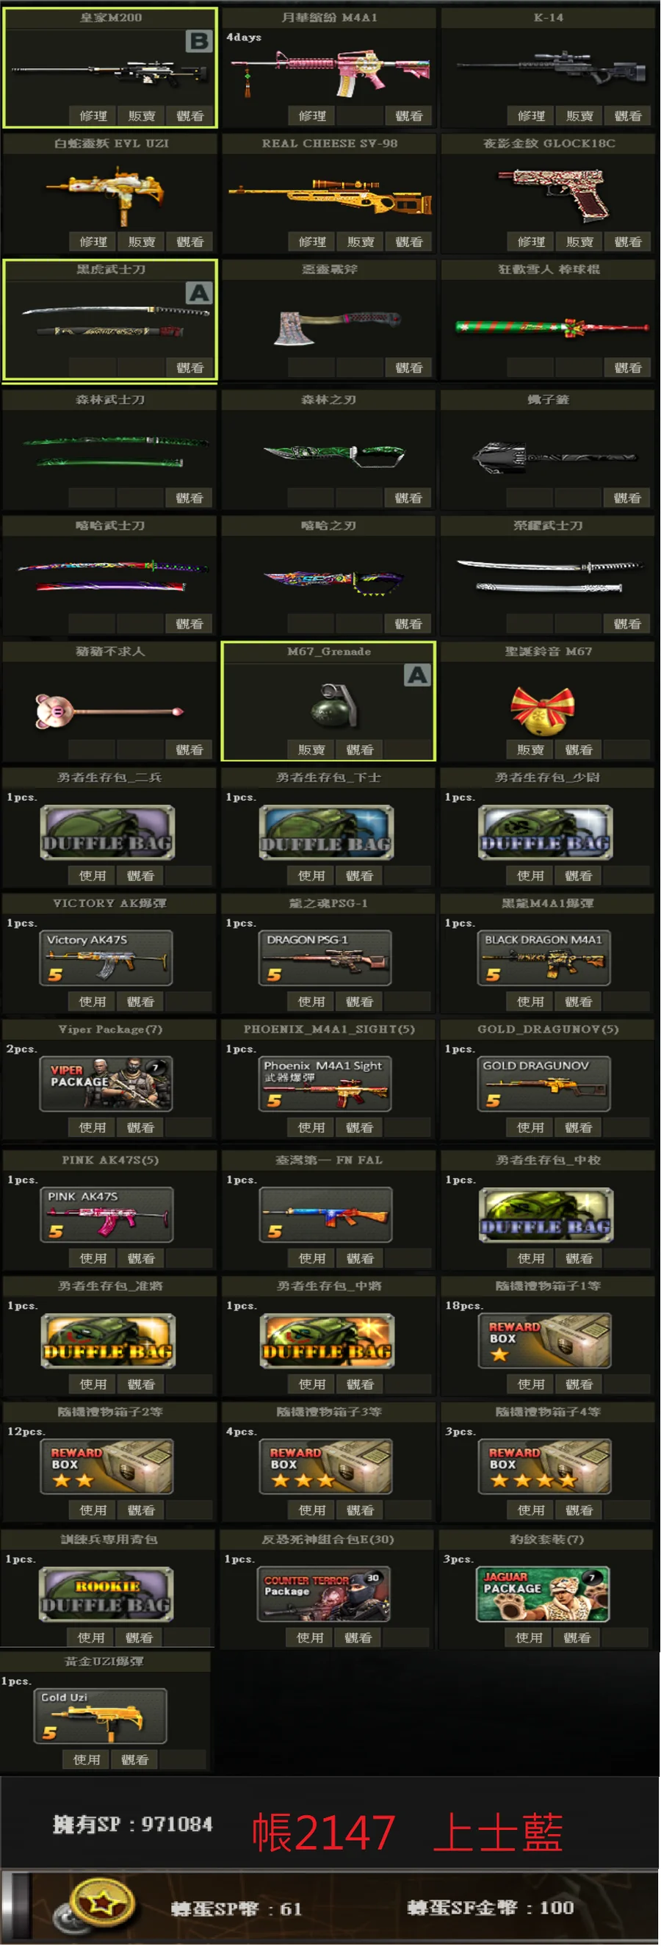Viewport: 661px width, 1946px height.
Task: Select the Victory AK47S weapon crate icon
Action: (106, 957)
